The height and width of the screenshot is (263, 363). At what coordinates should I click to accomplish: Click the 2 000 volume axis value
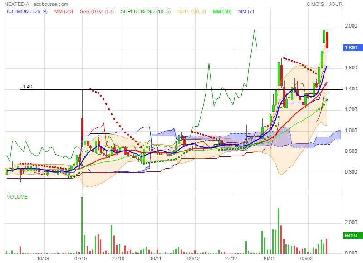pyautogui.click(x=351, y=222)
